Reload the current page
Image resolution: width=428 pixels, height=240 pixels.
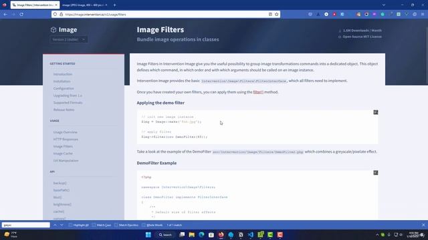point(21,14)
